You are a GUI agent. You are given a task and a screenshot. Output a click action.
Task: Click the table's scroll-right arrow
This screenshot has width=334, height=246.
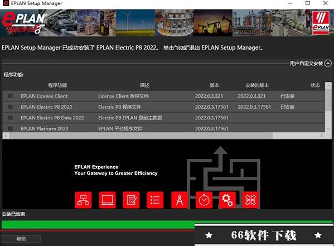[x=322, y=136]
